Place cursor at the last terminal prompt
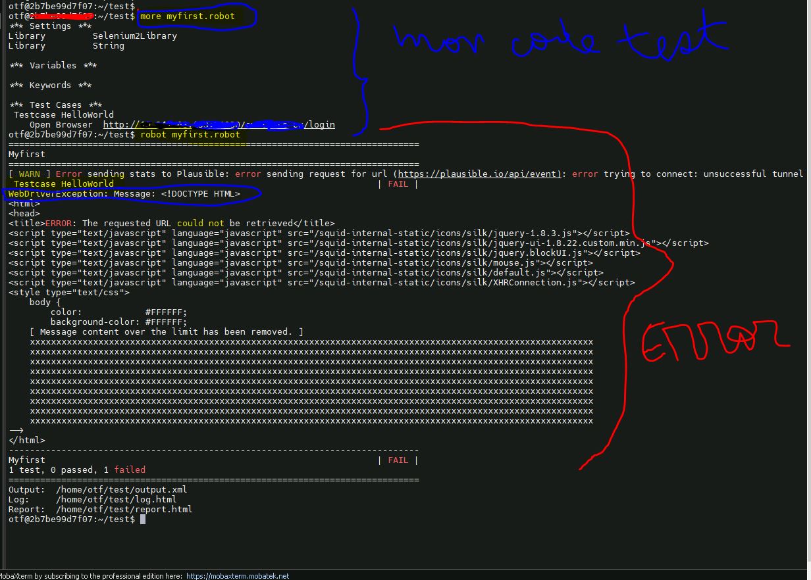 point(143,520)
